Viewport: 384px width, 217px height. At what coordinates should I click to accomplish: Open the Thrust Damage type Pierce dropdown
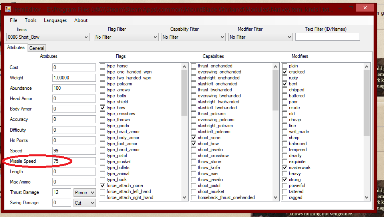[85, 192]
